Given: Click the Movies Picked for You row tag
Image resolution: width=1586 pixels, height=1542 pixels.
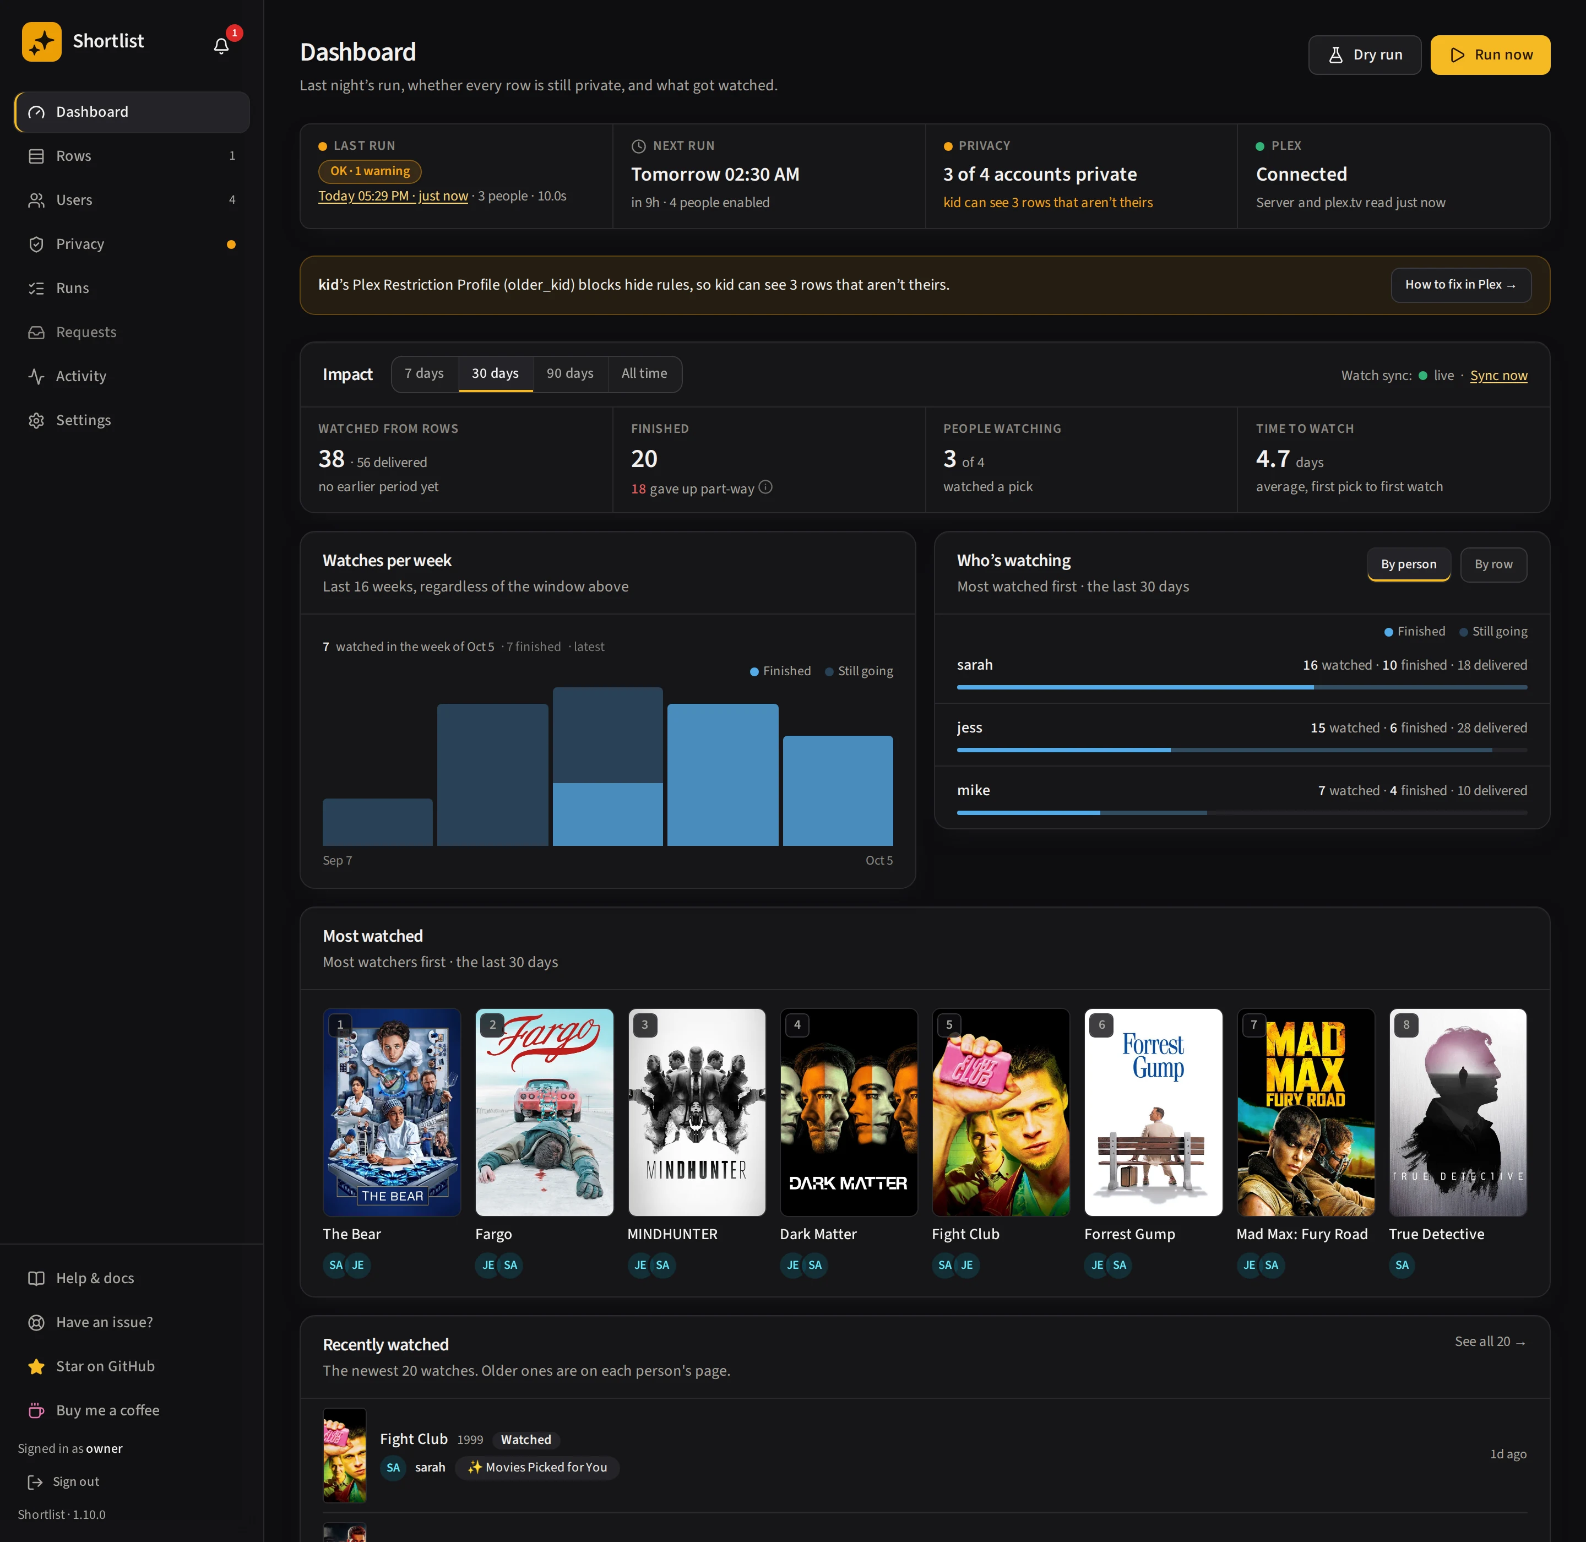Looking at the screenshot, I should point(537,1468).
